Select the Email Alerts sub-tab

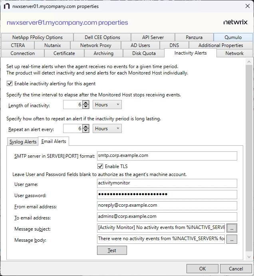tap(54, 141)
